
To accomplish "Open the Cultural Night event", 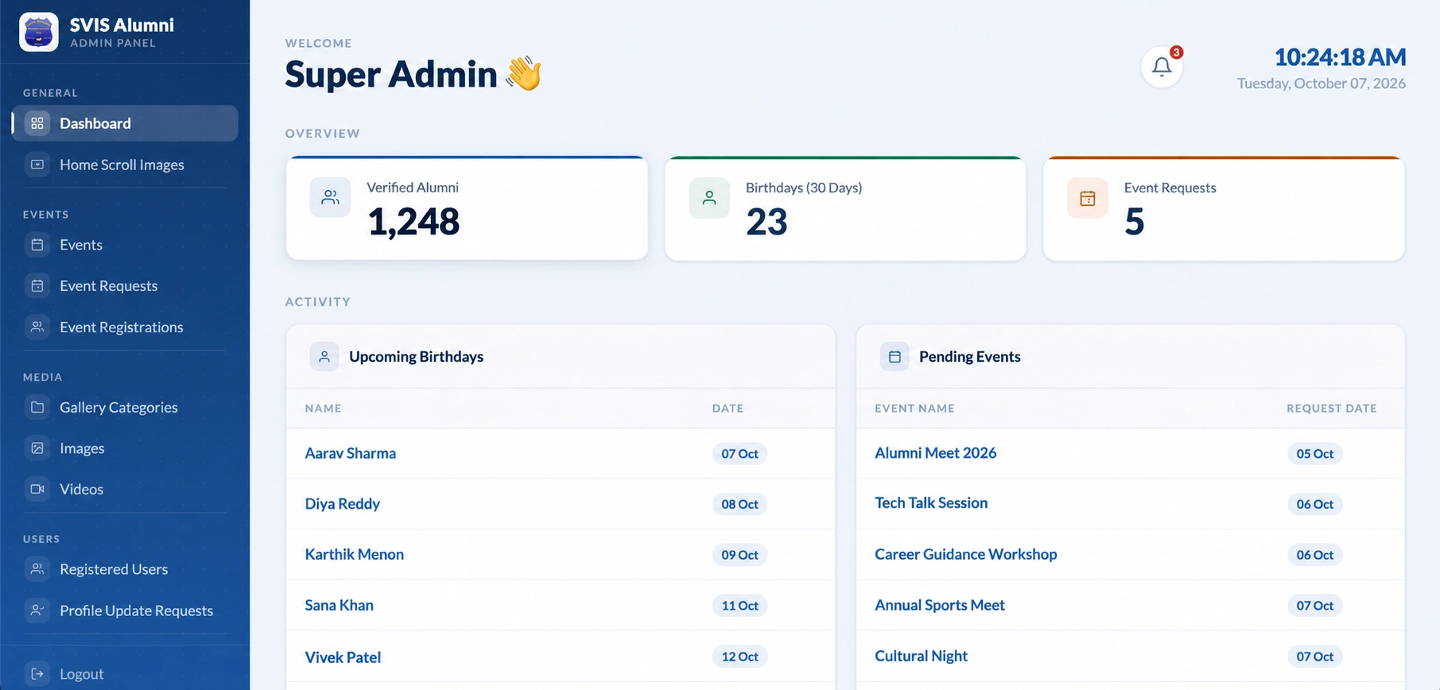I will tap(922, 656).
